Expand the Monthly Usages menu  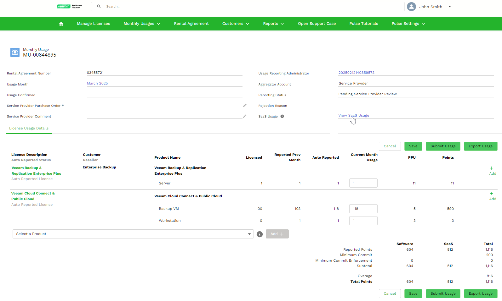(142, 24)
